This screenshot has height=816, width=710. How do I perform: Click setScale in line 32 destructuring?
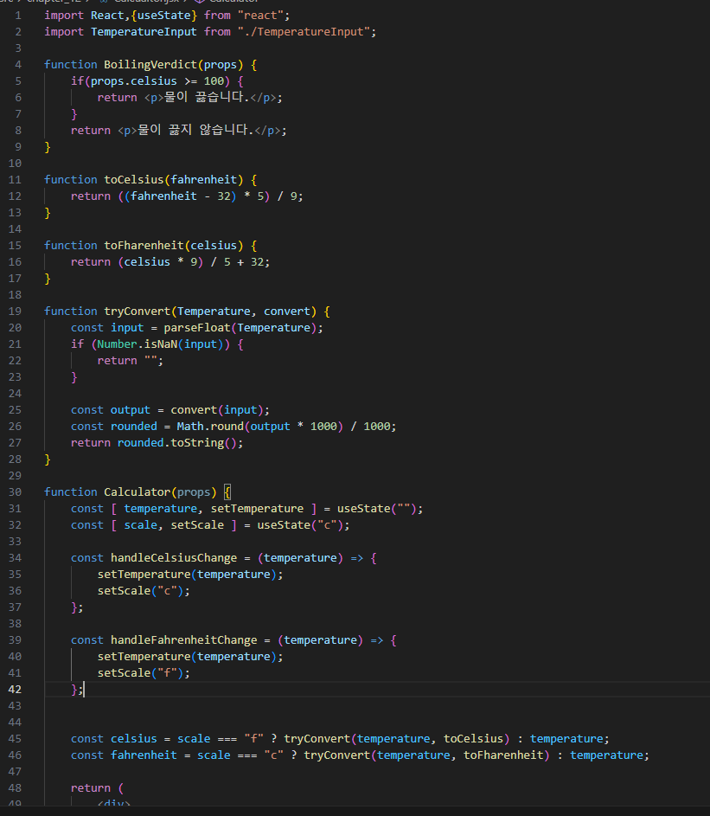coord(197,525)
